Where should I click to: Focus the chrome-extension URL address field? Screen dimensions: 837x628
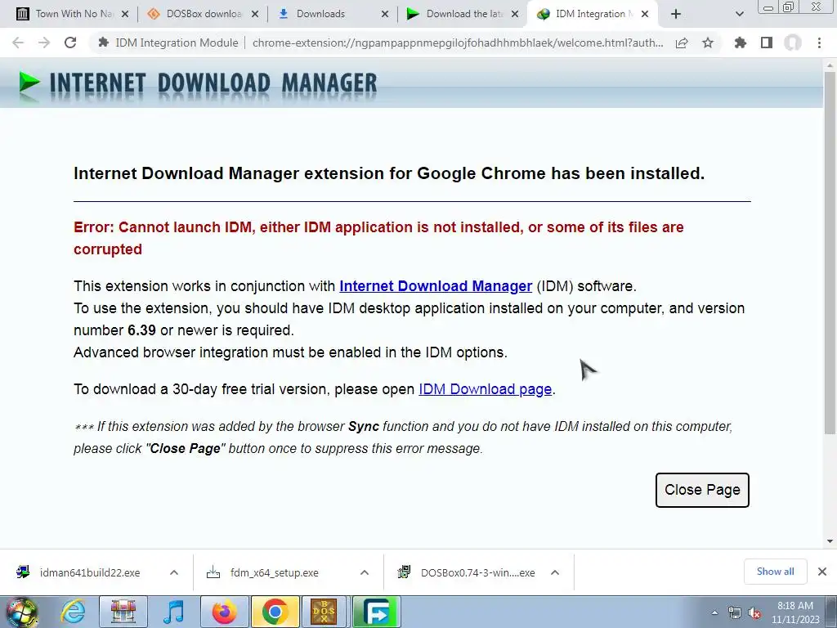[458, 43]
